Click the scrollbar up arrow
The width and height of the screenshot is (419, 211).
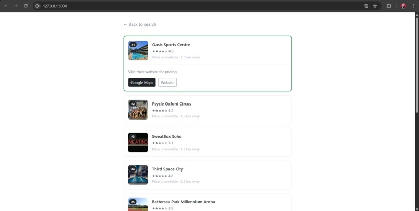click(x=416, y=14)
